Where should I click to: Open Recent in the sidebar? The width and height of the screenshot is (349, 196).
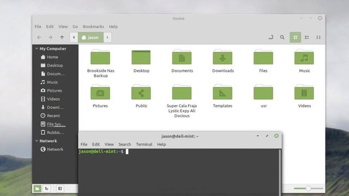click(x=50, y=116)
